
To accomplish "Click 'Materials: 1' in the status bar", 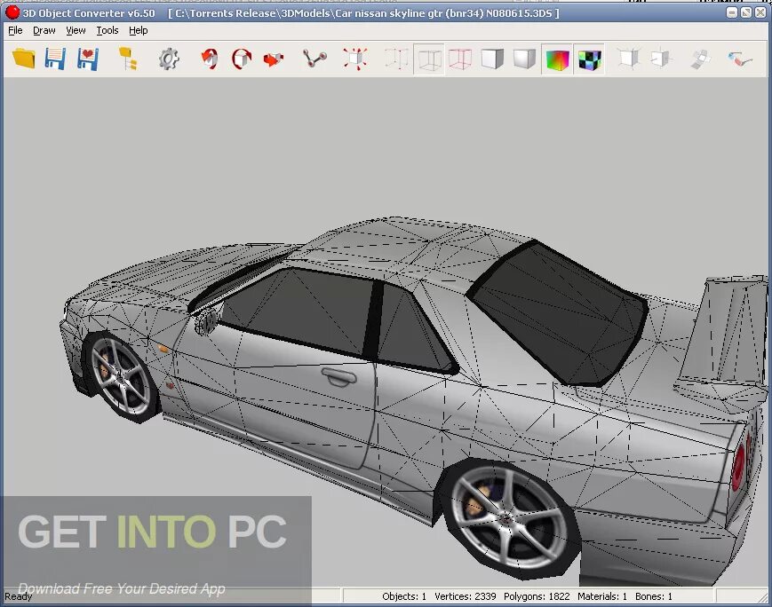I will (602, 596).
